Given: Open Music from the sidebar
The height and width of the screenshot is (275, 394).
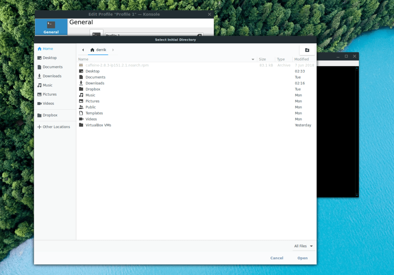Looking at the screenshot, I should (47, 85).
